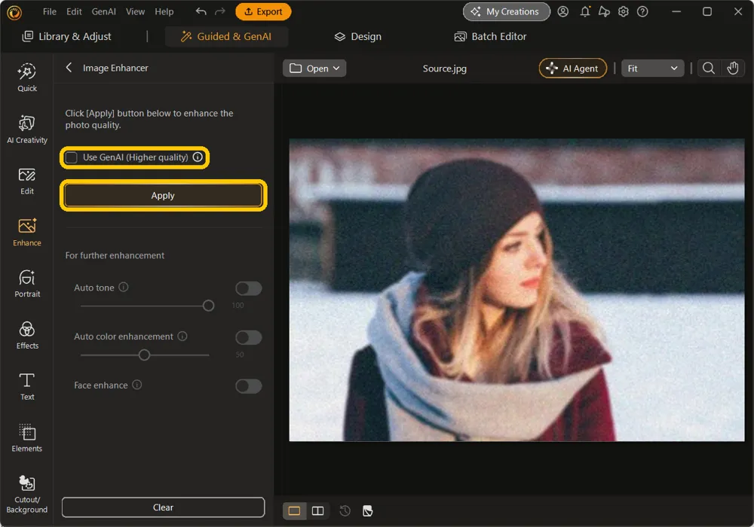The image size is (754, 527).
Task: Open the Quick tools panel
Action: pos(27,78)
